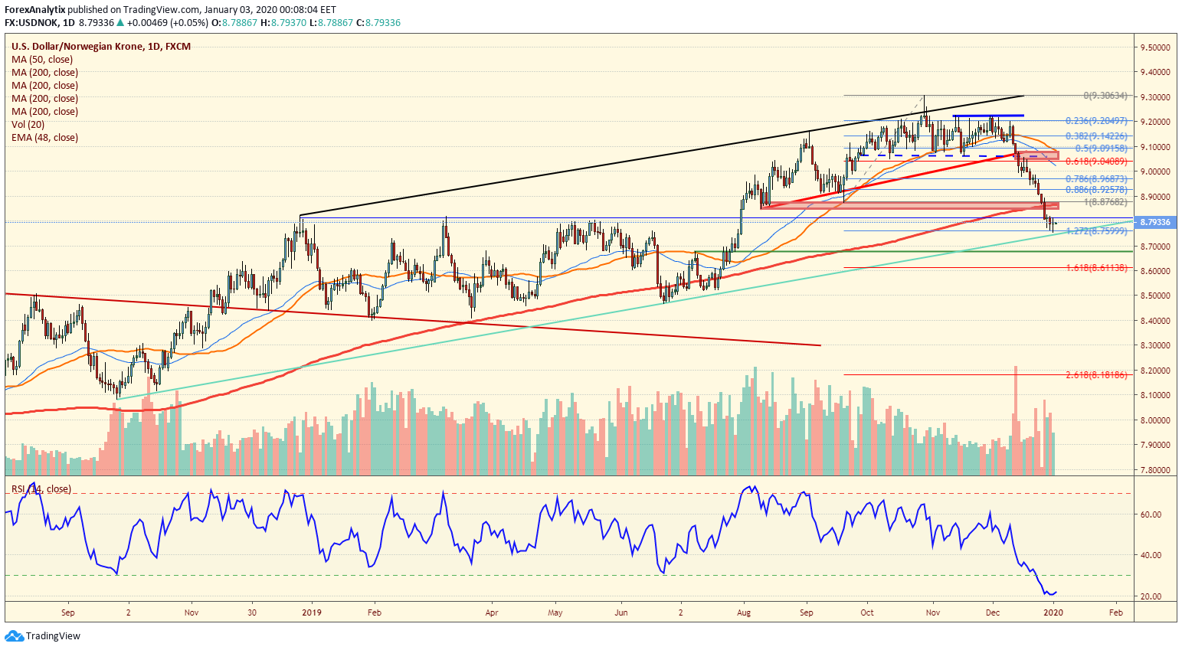Click the FX:USDNOK ticker symbol text

point(30,23)
